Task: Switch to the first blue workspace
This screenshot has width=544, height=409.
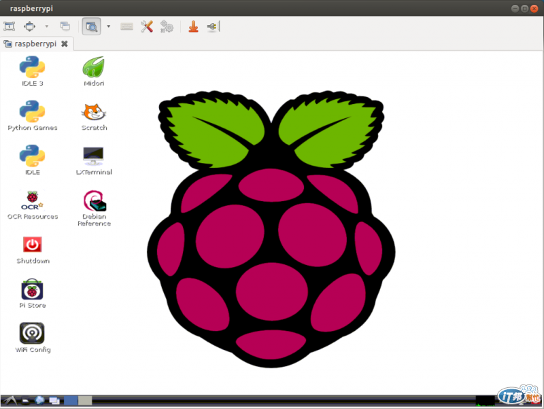Action: [x=71, y=401]
